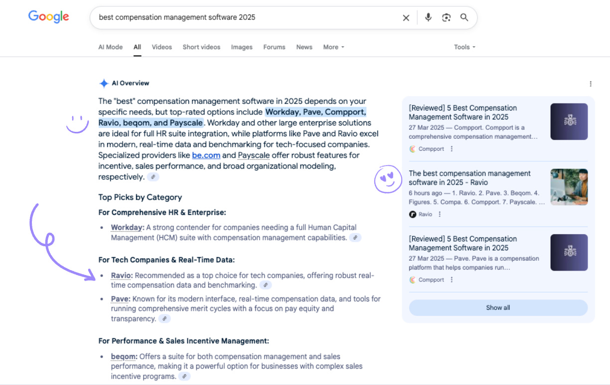The height and width of the screenshot is (385, 610).
Task: Switch to Images tab
Action: click(x=242, y=47)
